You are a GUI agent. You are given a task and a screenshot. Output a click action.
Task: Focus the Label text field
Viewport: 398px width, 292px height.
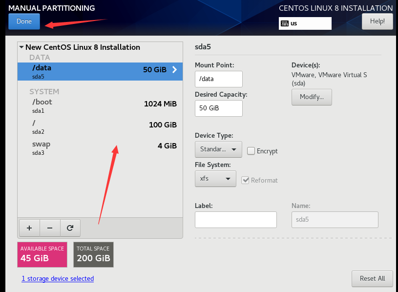pyautogui.click(x=236, y=220)
